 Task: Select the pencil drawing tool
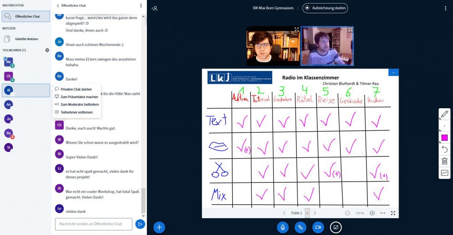445,114
